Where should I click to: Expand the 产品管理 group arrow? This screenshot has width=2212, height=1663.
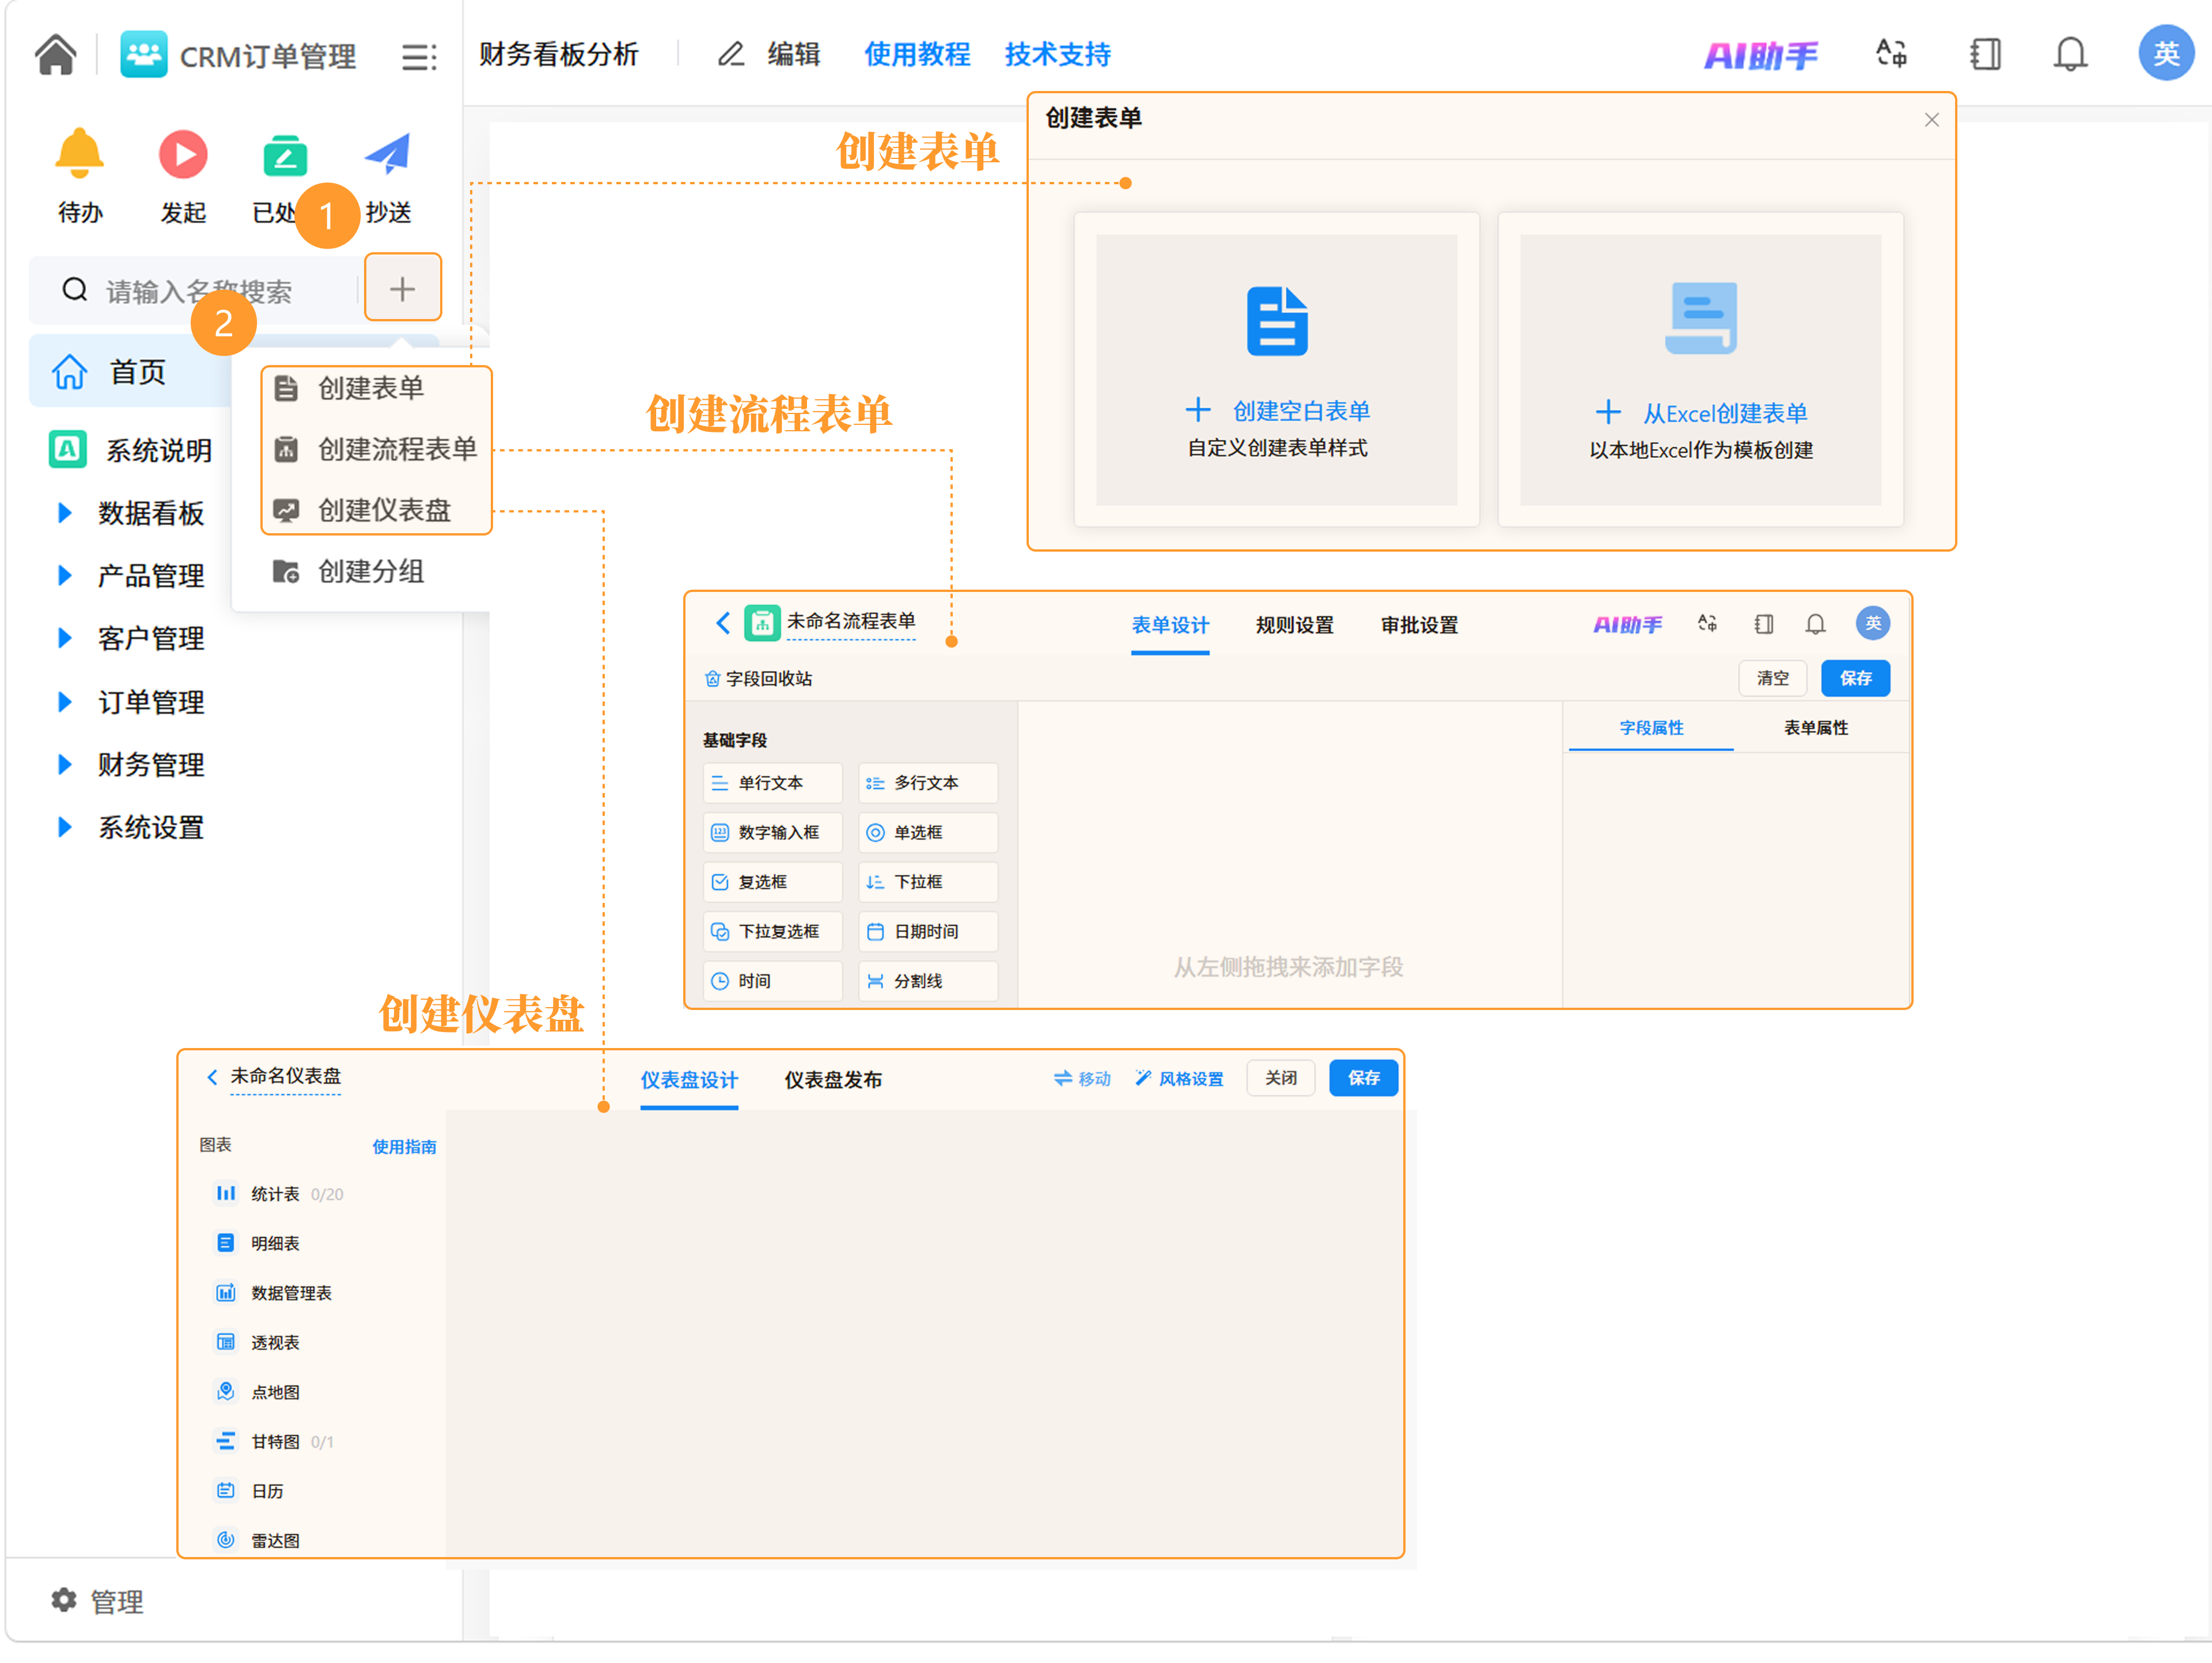coord(65,576)
